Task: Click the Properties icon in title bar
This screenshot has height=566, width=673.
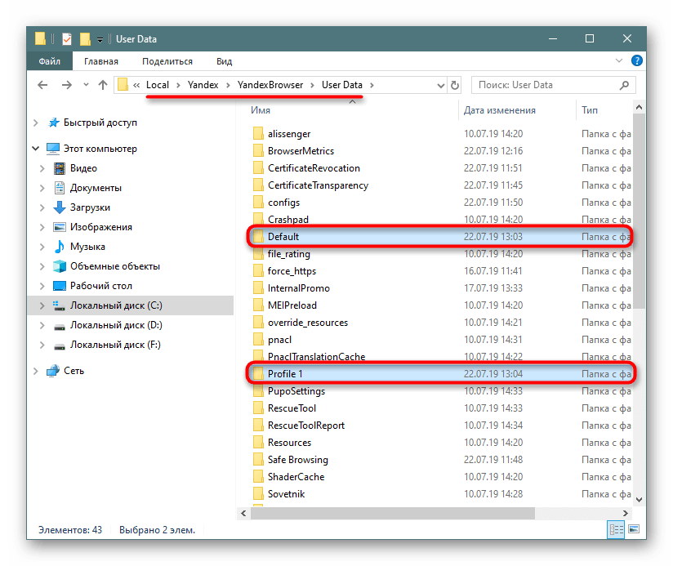Action: point(67,39)
